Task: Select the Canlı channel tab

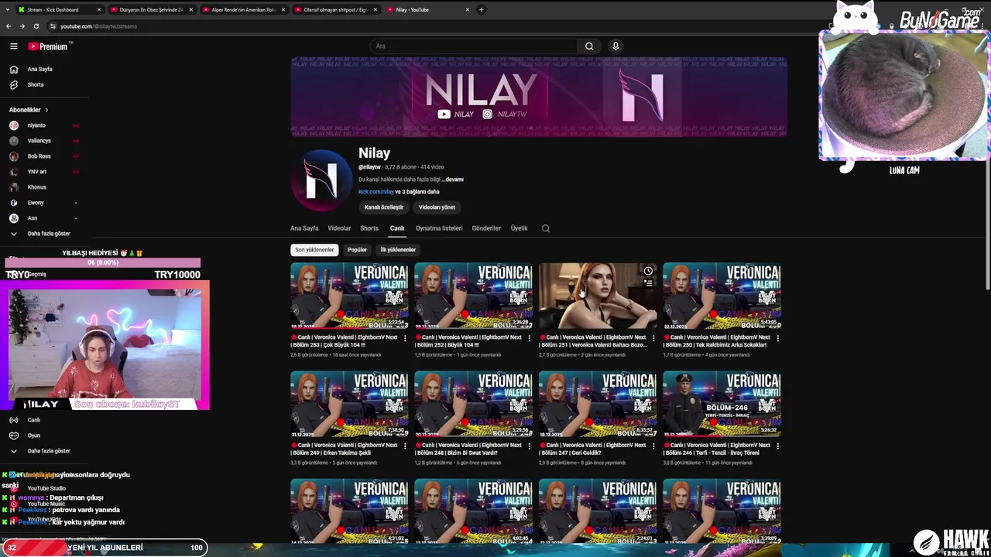Action: click(x=397, y=228)
